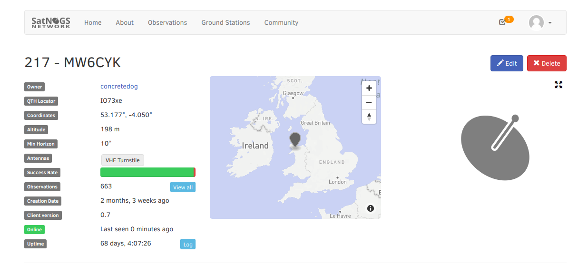Reset map bearing with compass icon

click(369, 117)
